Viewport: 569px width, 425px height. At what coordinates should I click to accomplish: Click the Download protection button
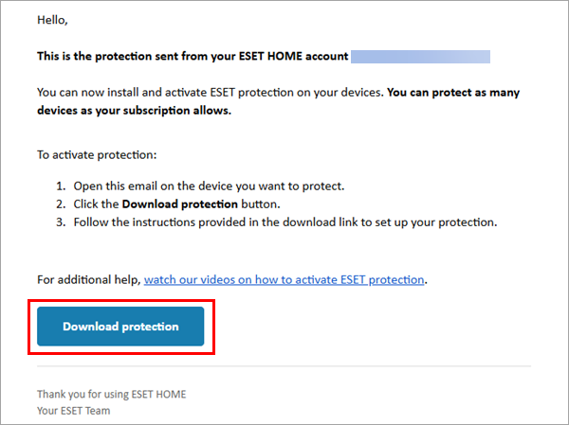(120, 327)
